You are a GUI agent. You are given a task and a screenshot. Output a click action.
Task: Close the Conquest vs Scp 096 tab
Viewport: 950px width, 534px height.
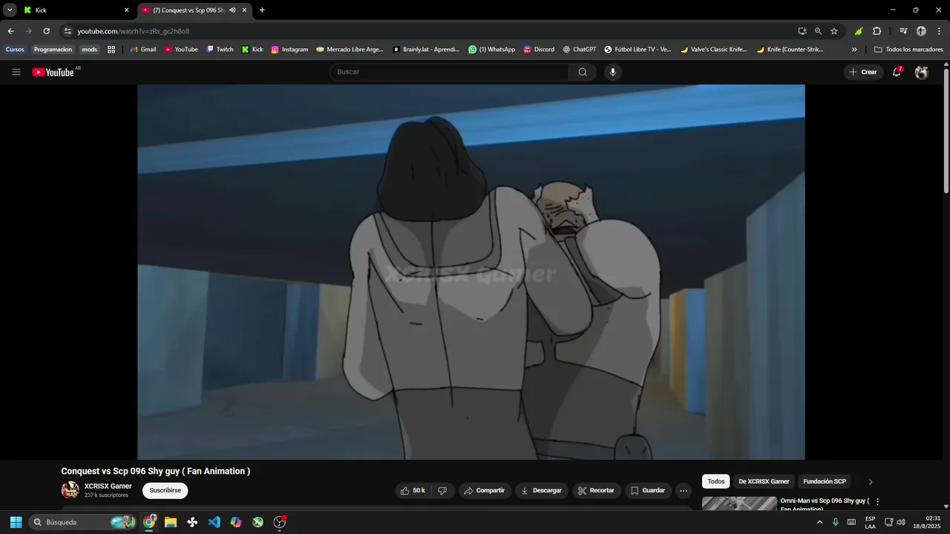[x=244, y=10]
